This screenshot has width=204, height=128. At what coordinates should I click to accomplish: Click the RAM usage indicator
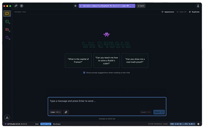pyautogui.click(x=176, y=124)
